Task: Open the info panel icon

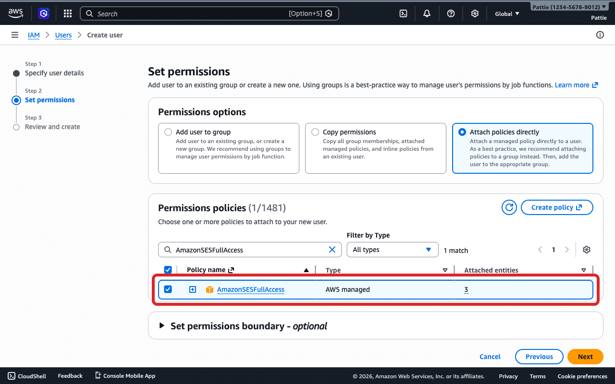Action: (600, 35)
